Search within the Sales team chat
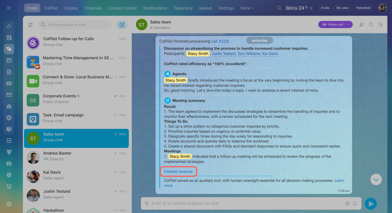The image size is (392, 213). 371,24
